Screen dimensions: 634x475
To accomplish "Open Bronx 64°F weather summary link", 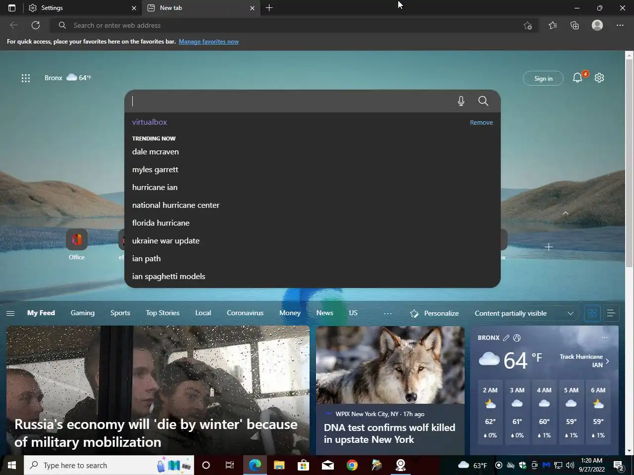I will pyautogui.click(x=68, y=78).
